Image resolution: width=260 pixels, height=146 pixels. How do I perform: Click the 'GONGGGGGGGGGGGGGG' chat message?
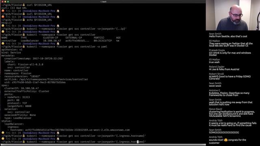[224, 133]
